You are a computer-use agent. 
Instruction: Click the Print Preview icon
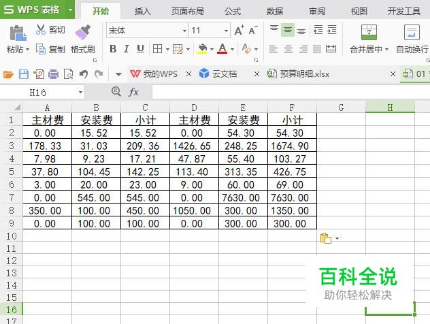(68, 74)
